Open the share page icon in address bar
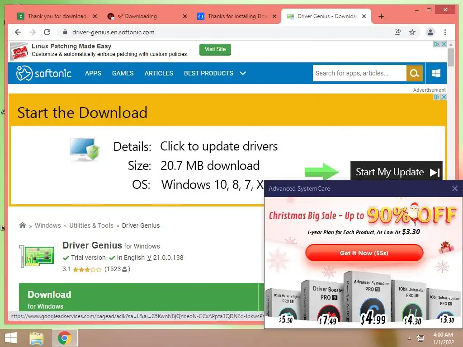This screenshot has height=347, width=463. [x=398, y=32]
